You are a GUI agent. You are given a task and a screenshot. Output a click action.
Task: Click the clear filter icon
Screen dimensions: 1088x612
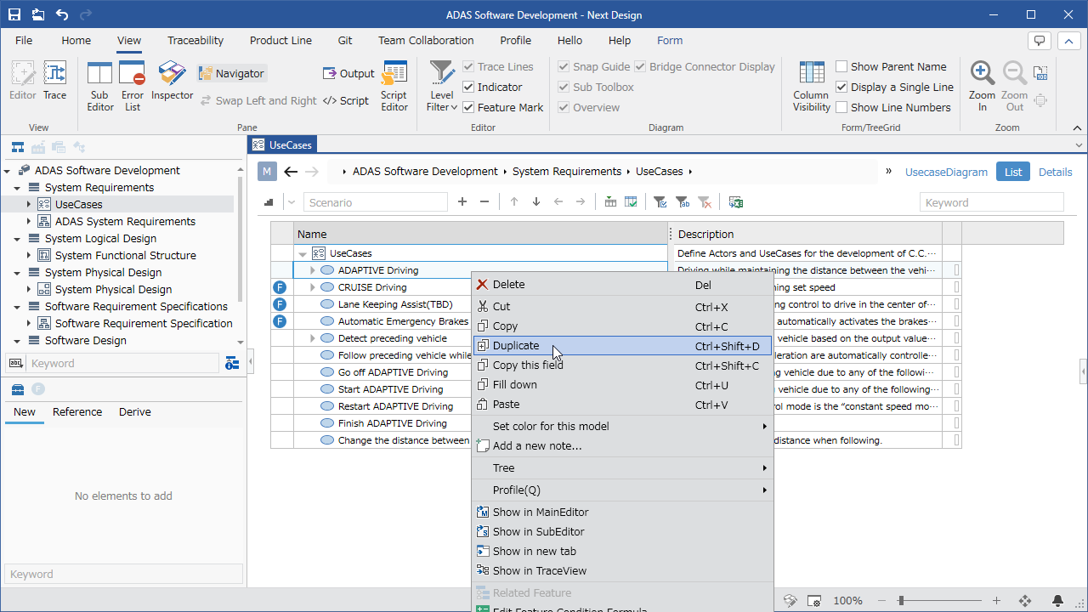[x=705, y=202]
